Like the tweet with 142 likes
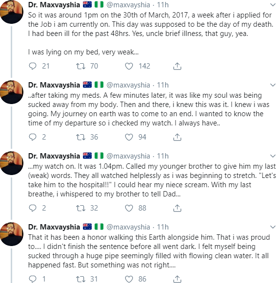Viewport: 279px width, 283px height. tap(129, 66)
